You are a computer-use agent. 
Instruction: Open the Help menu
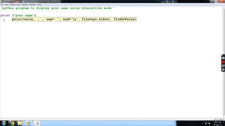point(39,5)
